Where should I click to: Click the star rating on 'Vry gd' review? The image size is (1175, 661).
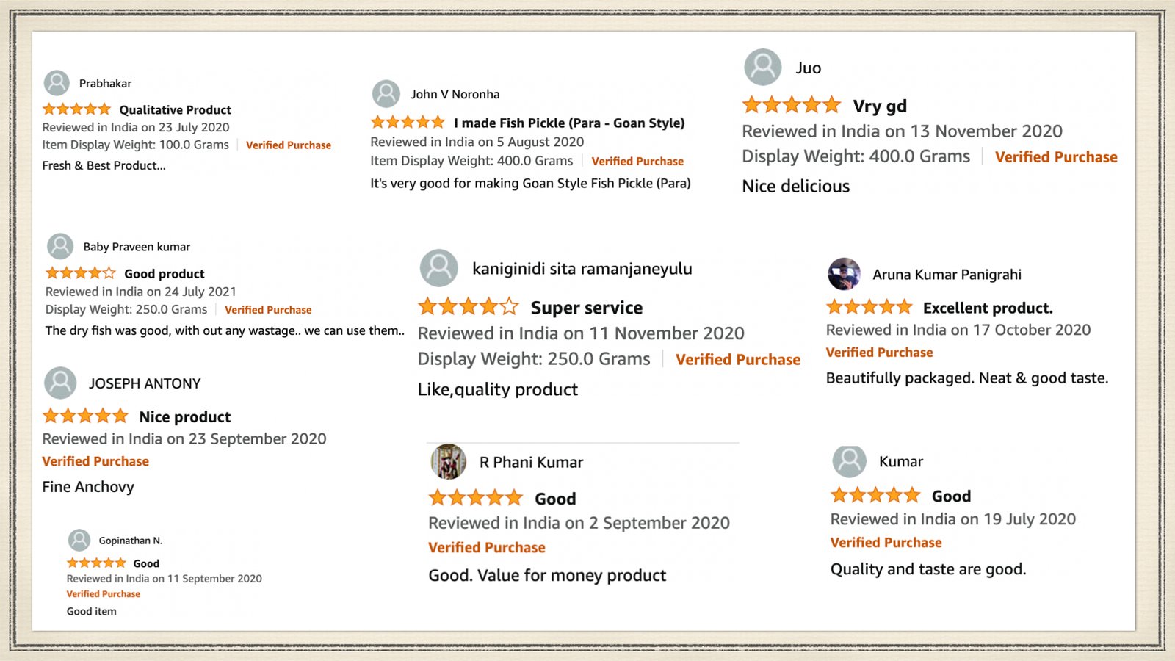point(791,105)
